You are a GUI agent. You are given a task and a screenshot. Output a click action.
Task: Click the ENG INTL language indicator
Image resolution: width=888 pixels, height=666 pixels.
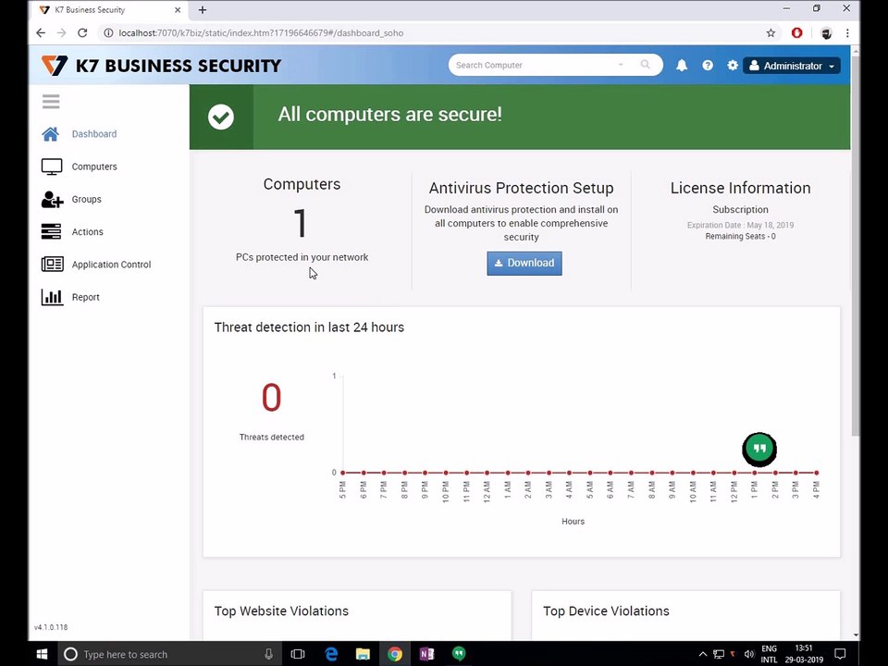[769, 654]
